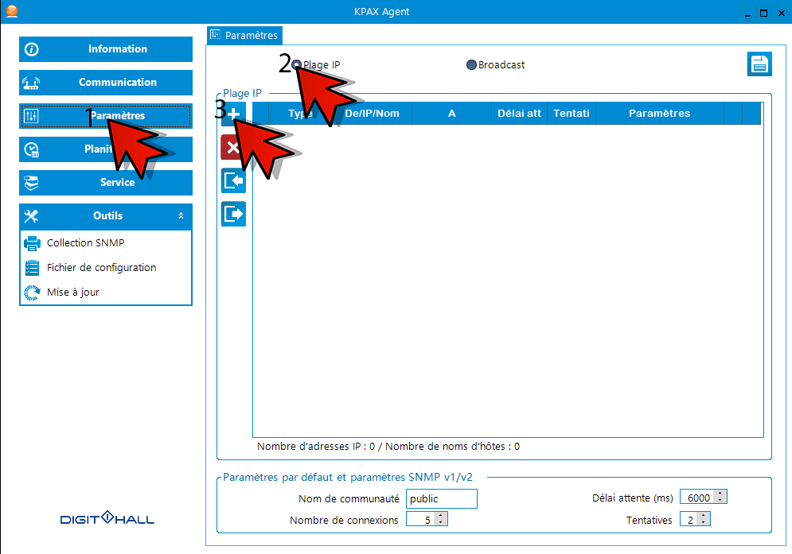Open the Service section
Screen dimensions: 792x554
106,183
